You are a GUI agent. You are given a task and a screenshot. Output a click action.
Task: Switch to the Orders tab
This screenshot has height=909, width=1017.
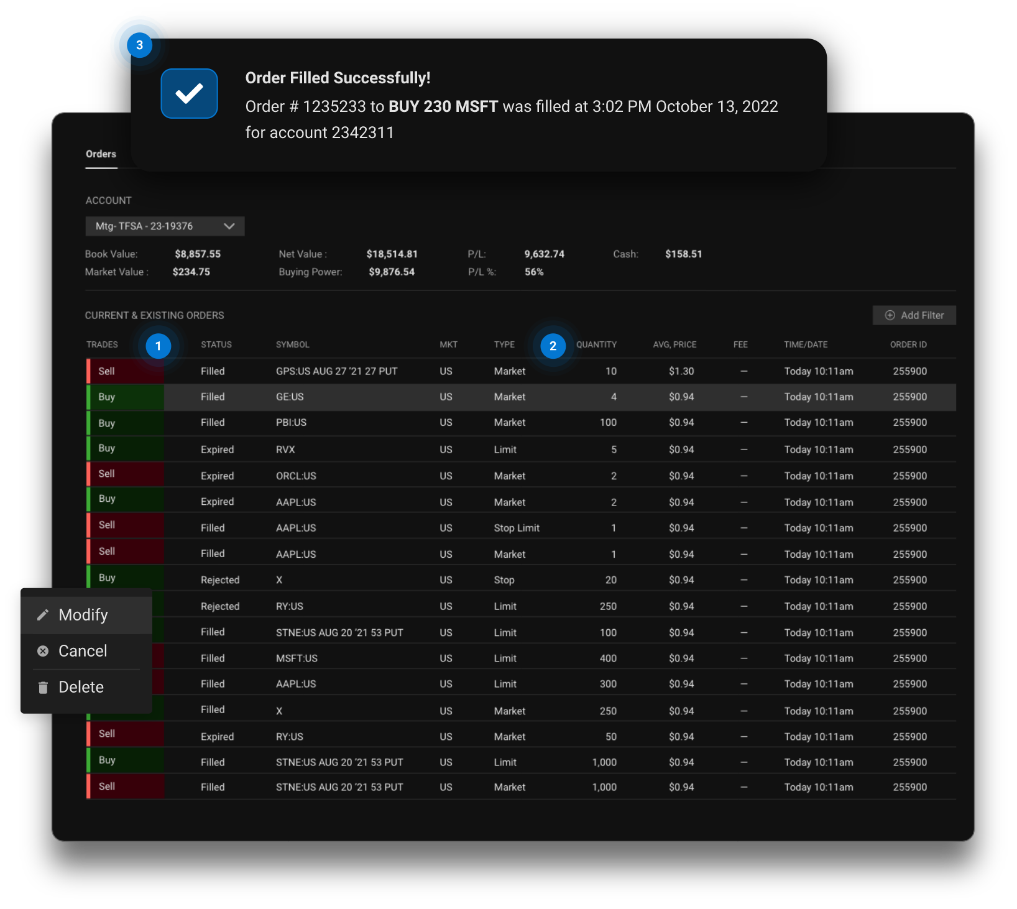pos(101,154)
